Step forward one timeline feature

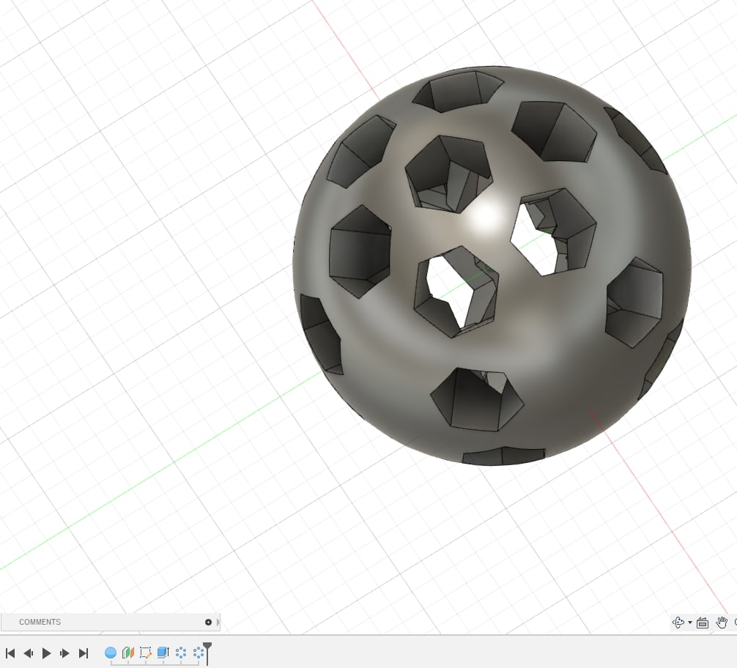[64, 653]
